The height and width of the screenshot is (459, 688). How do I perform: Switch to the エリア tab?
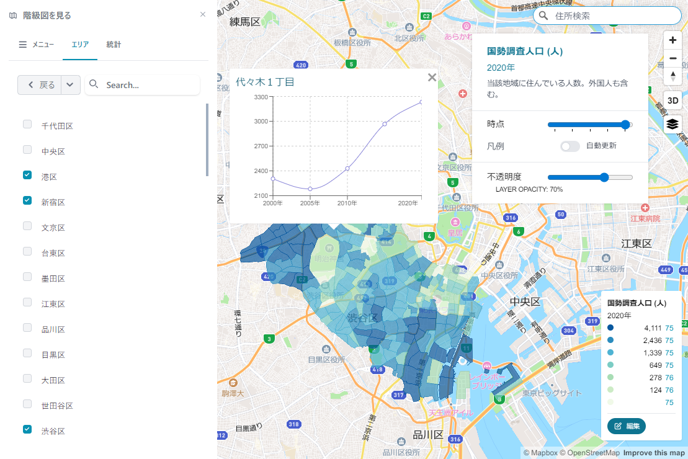pos(80,44)
